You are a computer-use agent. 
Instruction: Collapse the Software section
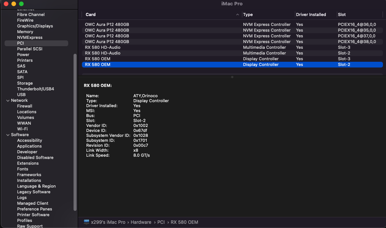click(x=8, y=135)
